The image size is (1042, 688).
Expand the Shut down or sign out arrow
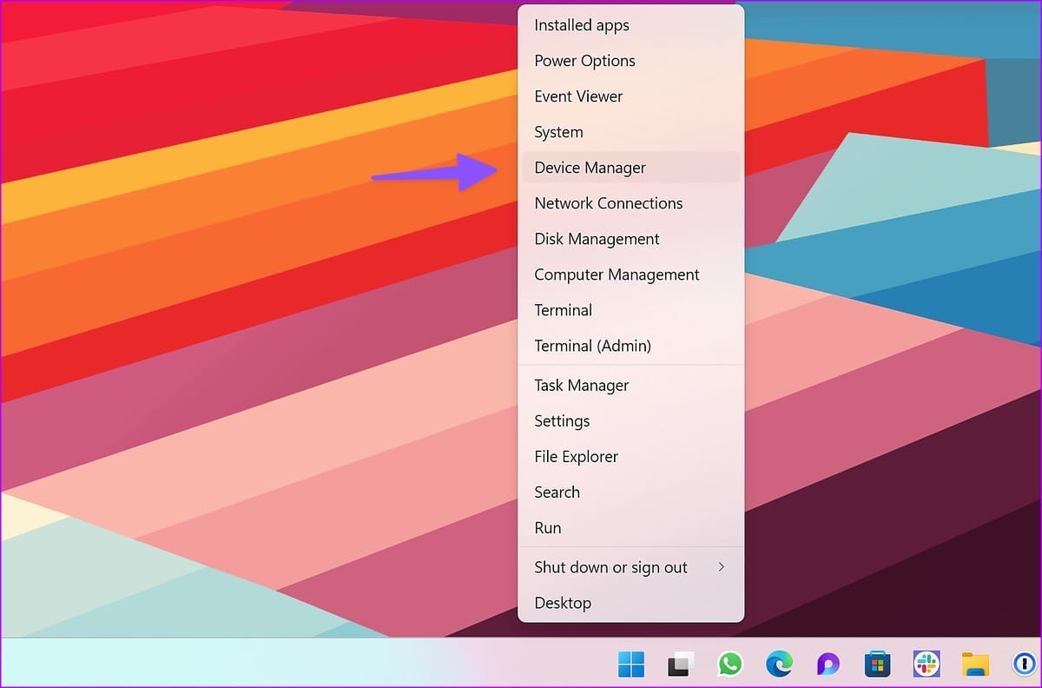click(x=721, y=567)
